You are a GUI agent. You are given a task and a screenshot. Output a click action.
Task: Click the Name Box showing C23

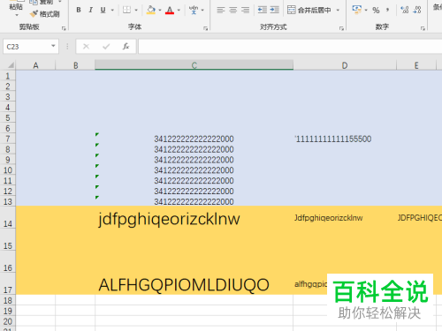[27, 47]
